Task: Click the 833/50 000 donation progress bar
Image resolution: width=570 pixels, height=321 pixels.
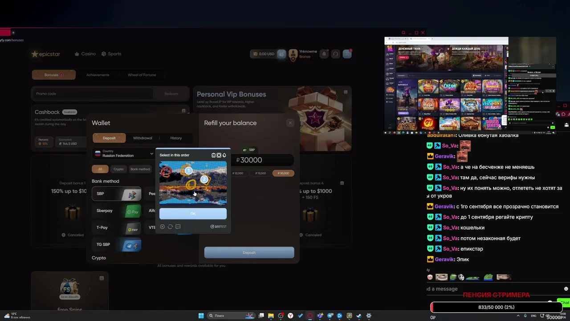Action: (x=496, y=307)
